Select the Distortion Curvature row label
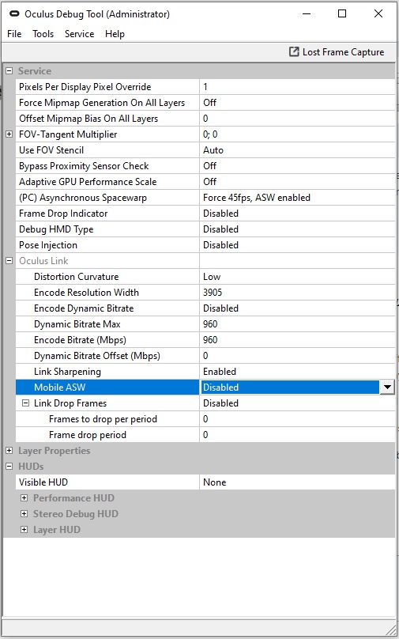The height and width of the screenshot is (639, 399). [x=76, y=277]
